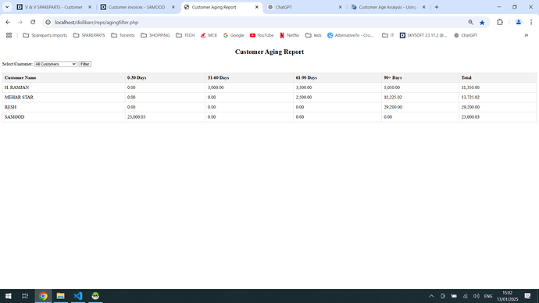The height and width of the screenshot is (303, 539).
Task: Open a new browser tab
Action: 437,7
